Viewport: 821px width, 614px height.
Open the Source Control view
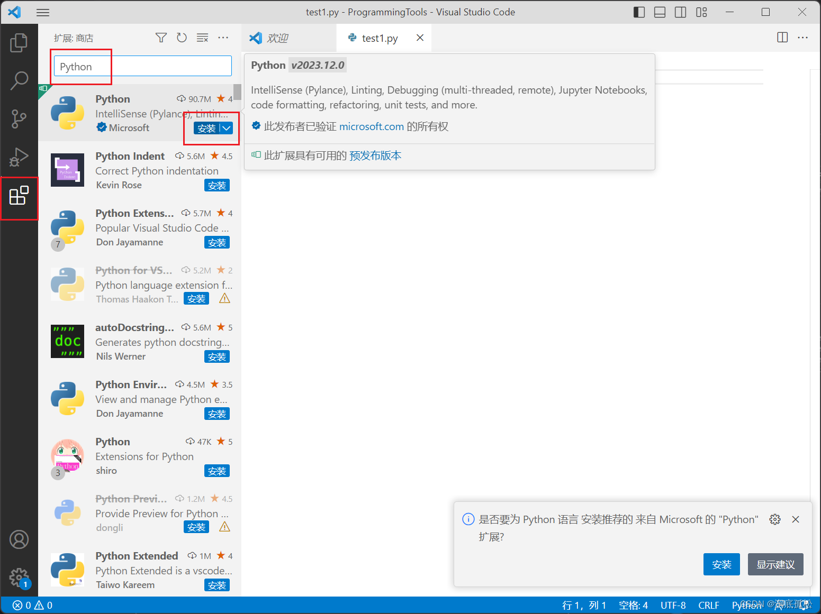(19, 119)
